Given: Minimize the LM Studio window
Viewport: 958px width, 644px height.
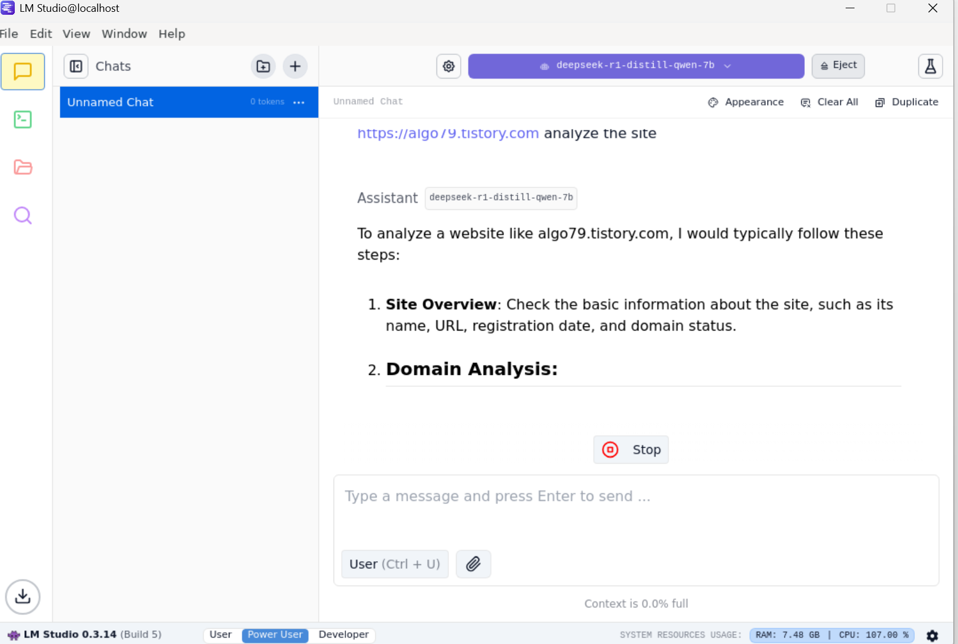Looking at the screenshot, I should (850, 8).
